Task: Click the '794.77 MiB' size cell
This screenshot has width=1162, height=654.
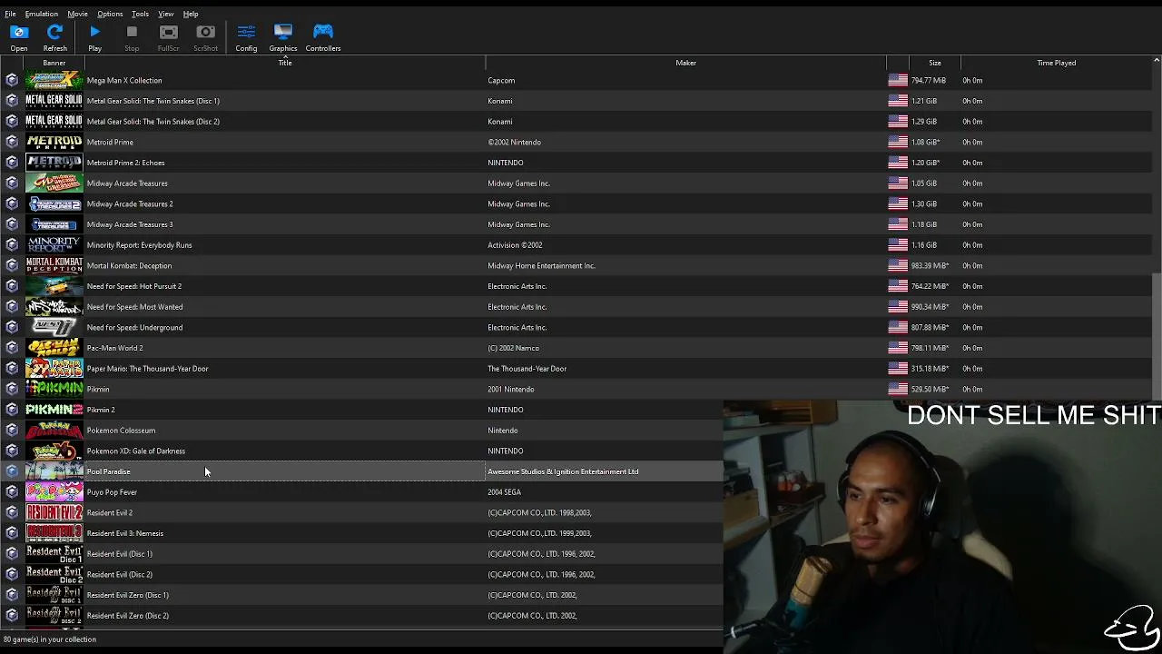Action: 929,80
